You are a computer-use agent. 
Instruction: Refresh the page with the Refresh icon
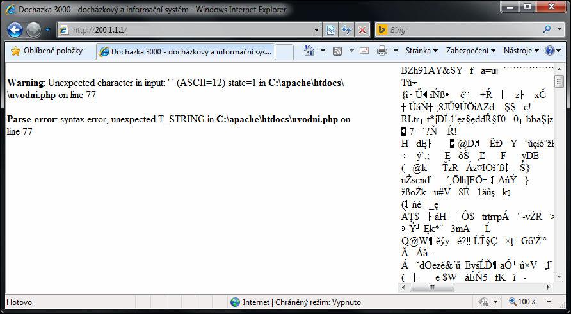point(346,30)
